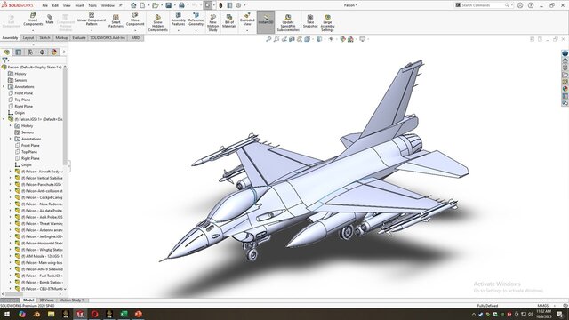The image size is (569, 320).
Task: Click the New document icon
Action: [x=142, y=5]
